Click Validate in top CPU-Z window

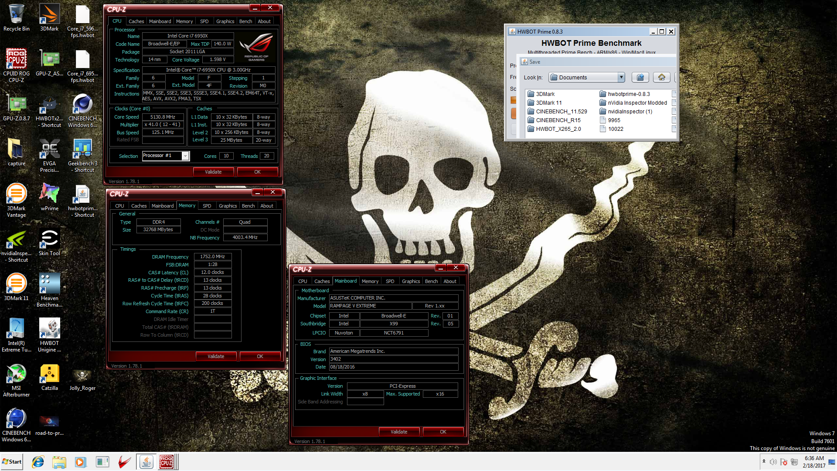(213, 172)
